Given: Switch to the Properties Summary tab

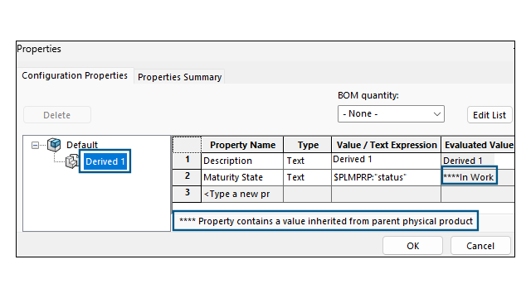Looking at the screenshot, I should [179, 77].
